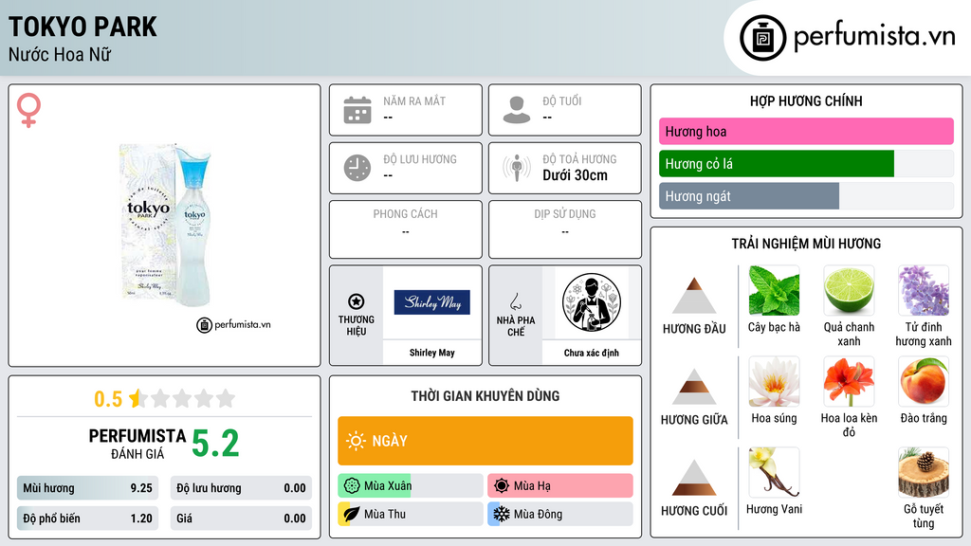The width and height of the screenshot is (971, 546).
Task: Click the gray Hương ngát accord bar
Action: click(x=749, y=195)
